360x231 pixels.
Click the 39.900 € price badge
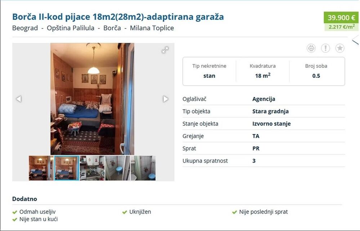click(x=341, y=17)
